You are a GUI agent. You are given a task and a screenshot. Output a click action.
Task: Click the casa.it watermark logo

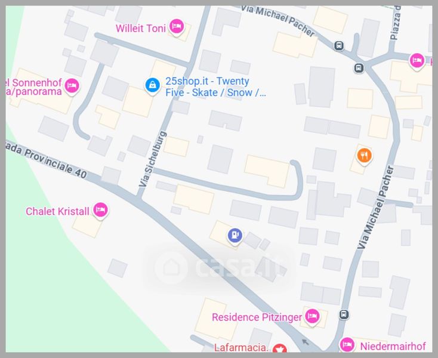[x=219, y=267]
